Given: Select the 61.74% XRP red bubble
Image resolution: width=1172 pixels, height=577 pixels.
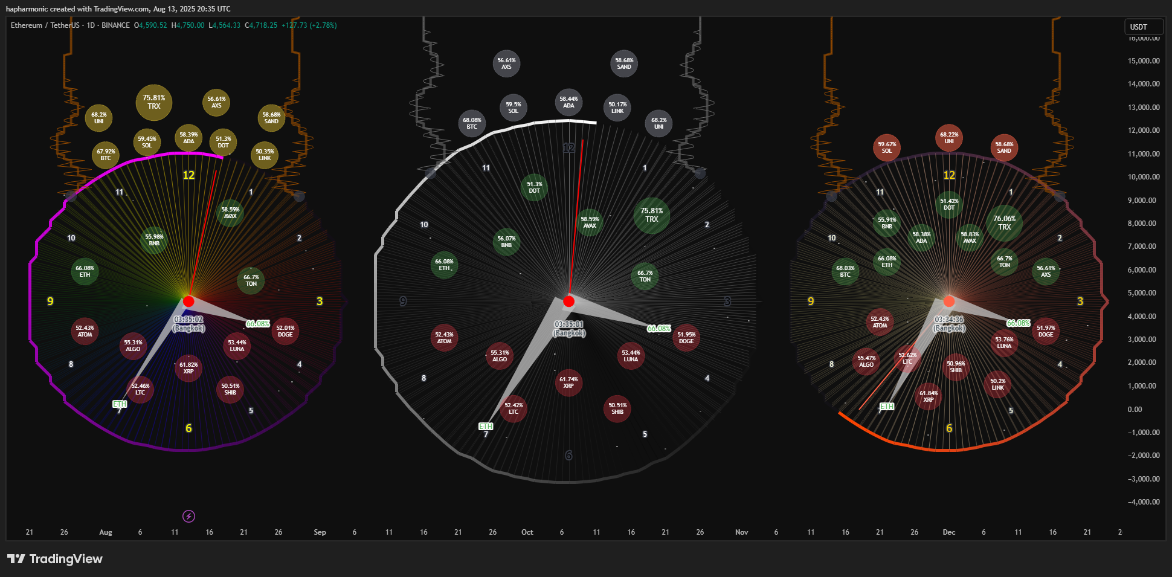Looking at the screenshot, I should (x=568, y=382).
